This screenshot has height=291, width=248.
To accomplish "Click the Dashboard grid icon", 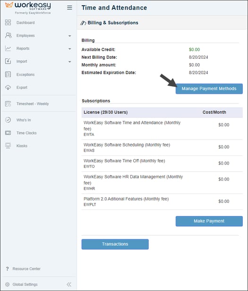I will 8,22.
